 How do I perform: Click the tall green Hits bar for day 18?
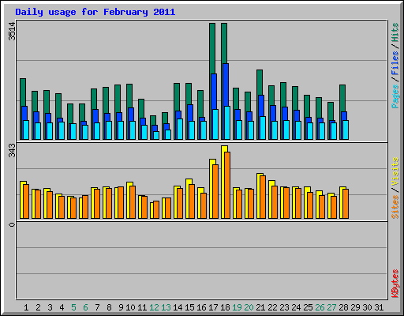[x=224, y=43]
